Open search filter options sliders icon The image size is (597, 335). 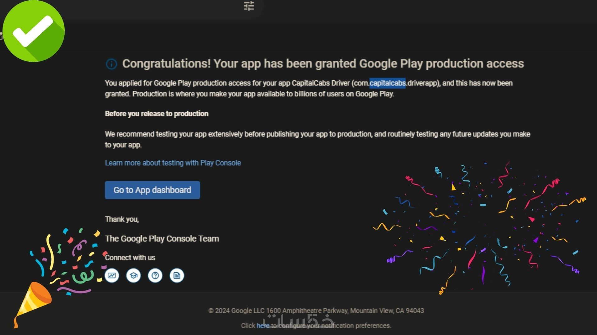[249, 6]
